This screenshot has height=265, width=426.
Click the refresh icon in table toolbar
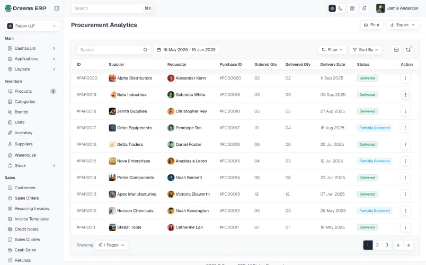coord(408,50)
